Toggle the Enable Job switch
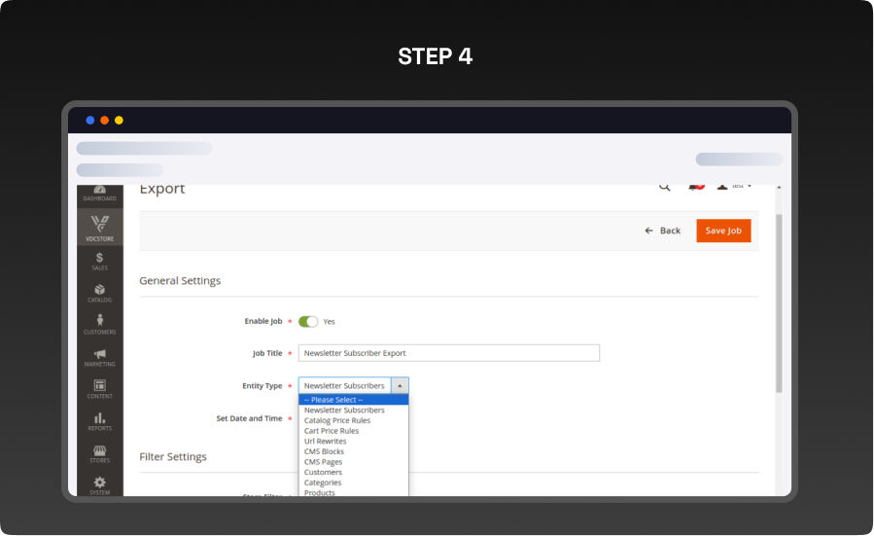 click(308, 321)
